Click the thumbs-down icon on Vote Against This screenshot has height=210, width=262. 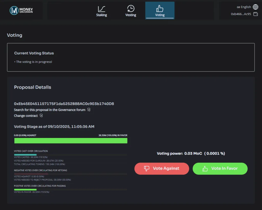(x=147, y=168)
